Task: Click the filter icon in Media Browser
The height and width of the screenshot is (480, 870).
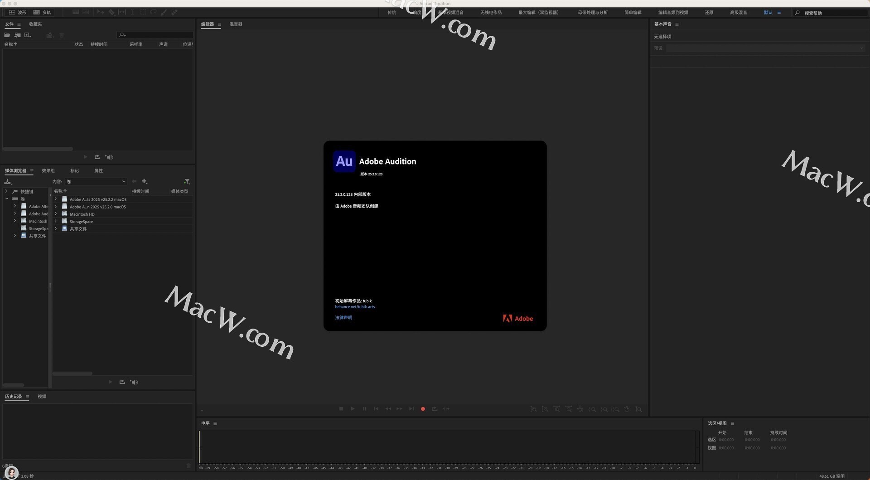Action: click(x=187, y=181)
